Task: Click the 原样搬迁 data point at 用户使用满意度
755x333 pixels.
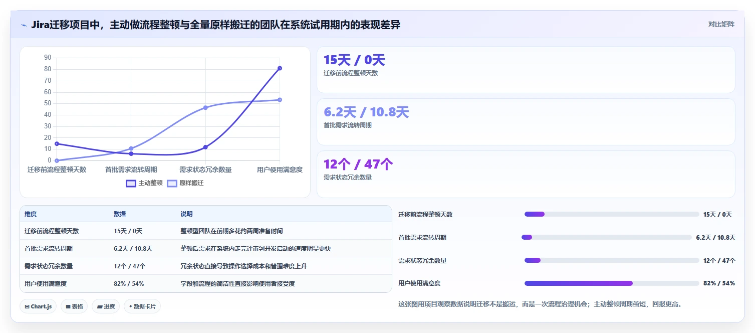Action: pos(280,100)
